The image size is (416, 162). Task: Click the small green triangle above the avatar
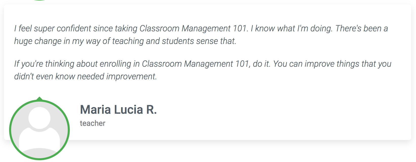pos(39,99)
